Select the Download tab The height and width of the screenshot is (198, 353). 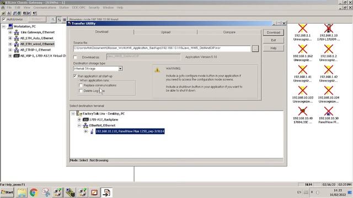(x=101, y=32)
